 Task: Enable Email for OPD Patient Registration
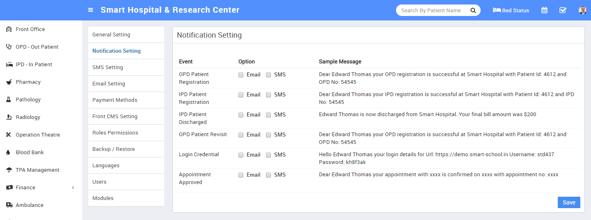pos(241,75)
